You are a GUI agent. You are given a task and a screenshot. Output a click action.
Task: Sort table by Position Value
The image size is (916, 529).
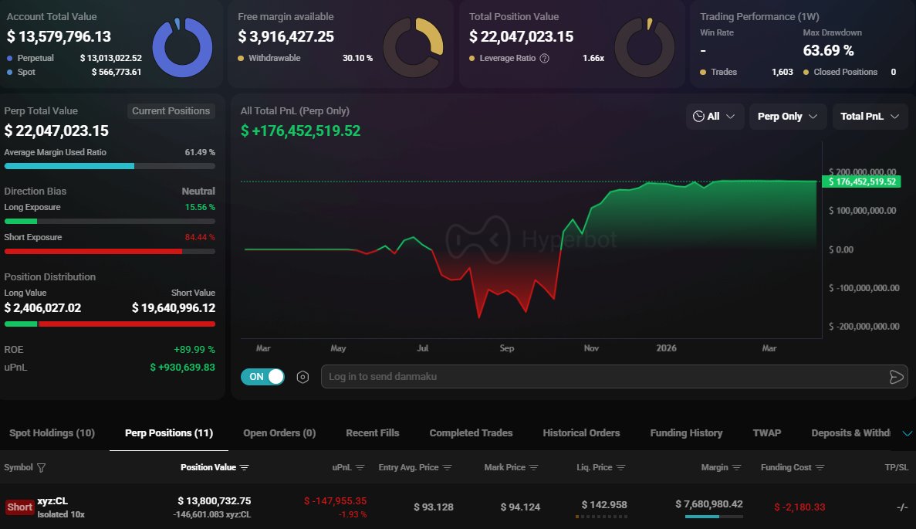coord(243,467)
